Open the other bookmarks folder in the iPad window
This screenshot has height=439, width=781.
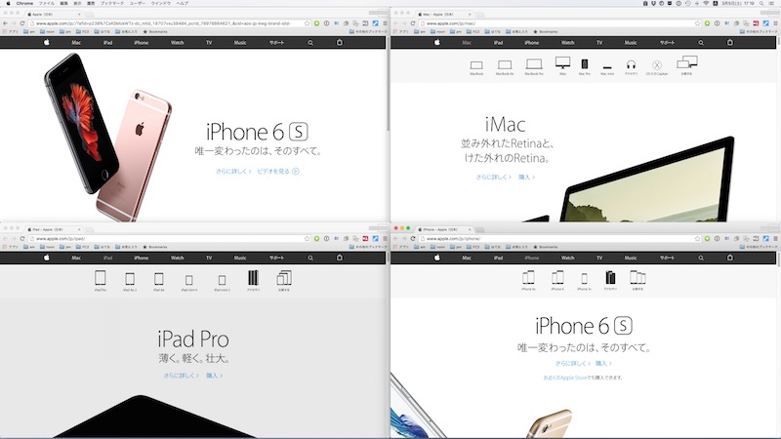pos(368,247)
